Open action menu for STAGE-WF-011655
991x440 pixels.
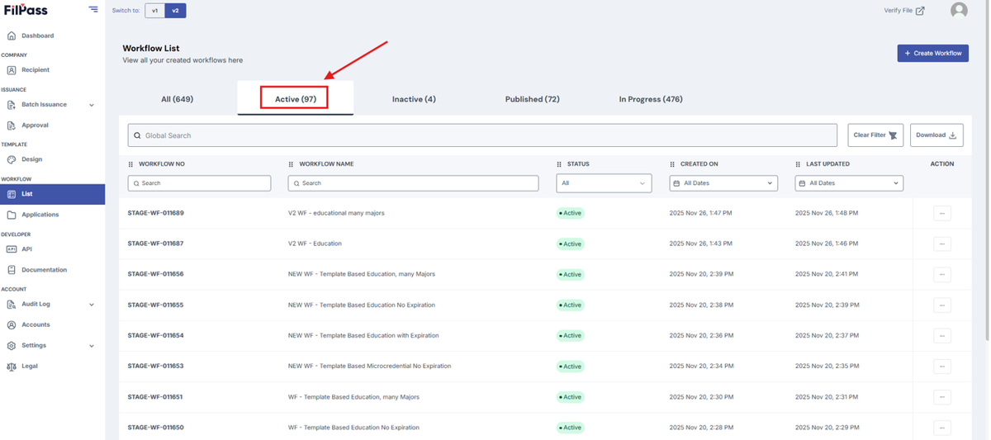click(x=942, y=305)
